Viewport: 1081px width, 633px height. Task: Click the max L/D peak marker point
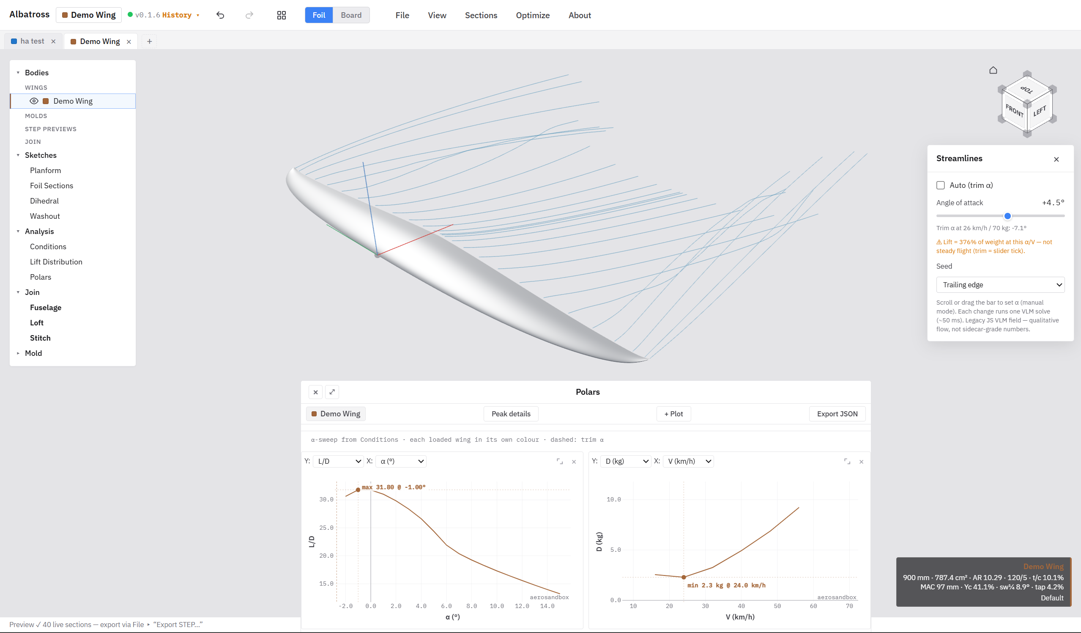[358, 490]
